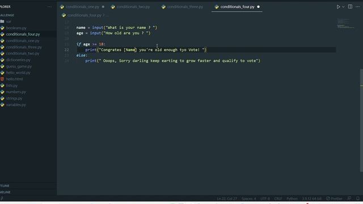Click inside the "Ooops, Sorry darling" print string

[178, 61]
